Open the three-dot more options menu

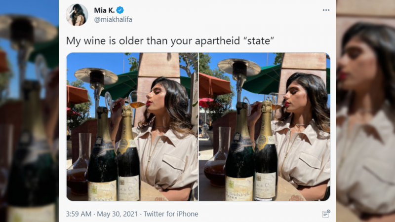pos(326,10)
